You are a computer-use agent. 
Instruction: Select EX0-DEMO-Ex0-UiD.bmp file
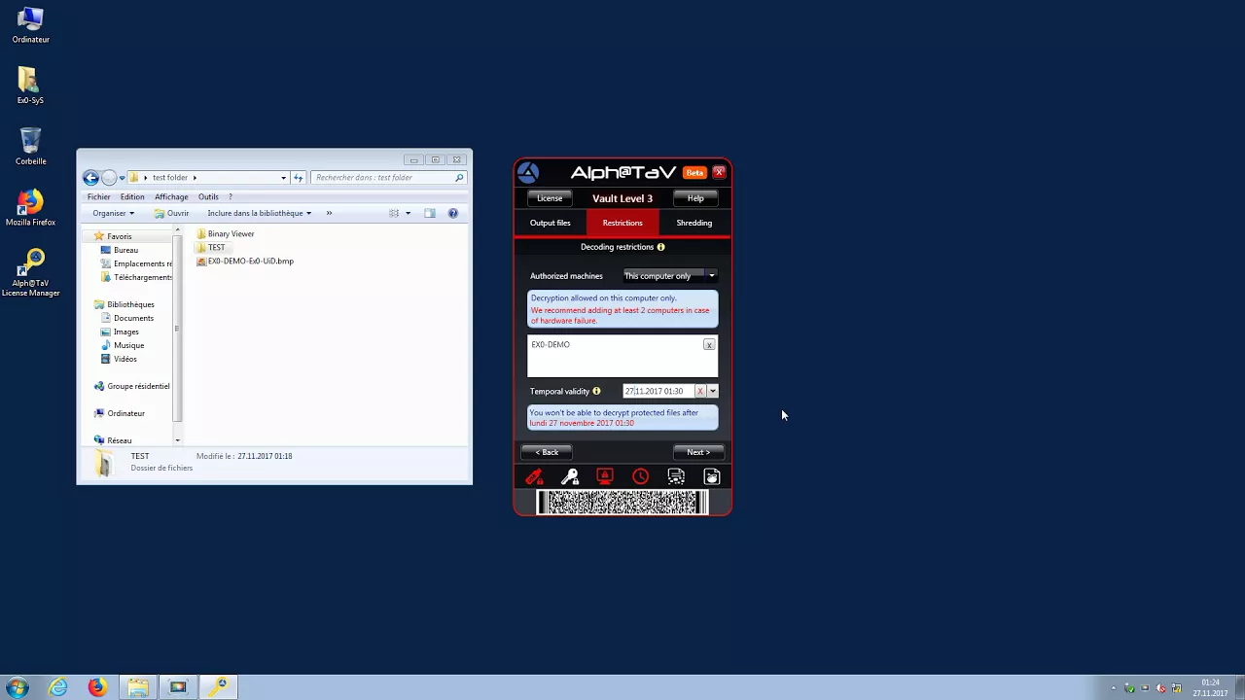click(x=245, y=261)
